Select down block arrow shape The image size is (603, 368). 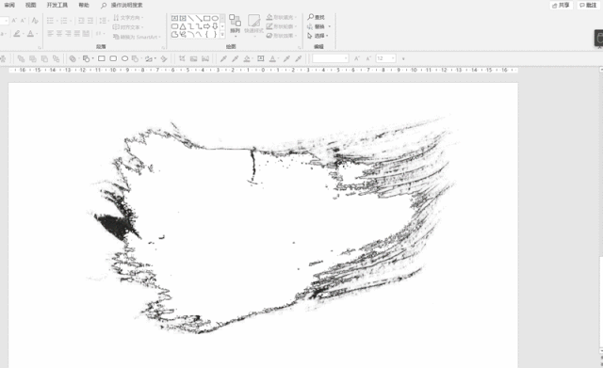(x=215, y=26)
